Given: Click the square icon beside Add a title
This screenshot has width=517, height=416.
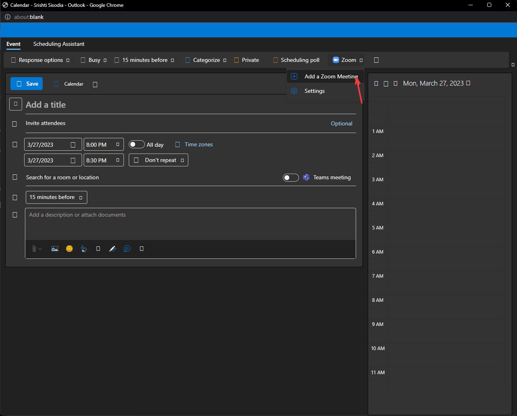Looking at the screenshot, I should tap(16, 104).
